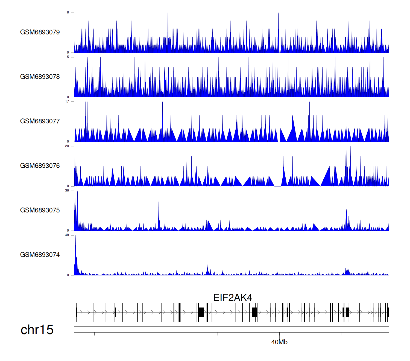
Task: Select the GSM6893074 track label
Action: coord(40,255)
